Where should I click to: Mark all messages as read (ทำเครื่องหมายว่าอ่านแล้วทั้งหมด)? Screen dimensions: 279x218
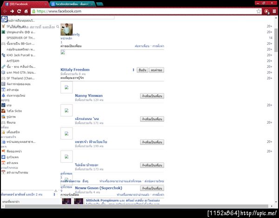point(120,181)
